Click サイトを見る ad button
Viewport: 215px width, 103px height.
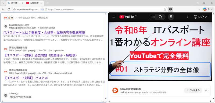point(193,90)
